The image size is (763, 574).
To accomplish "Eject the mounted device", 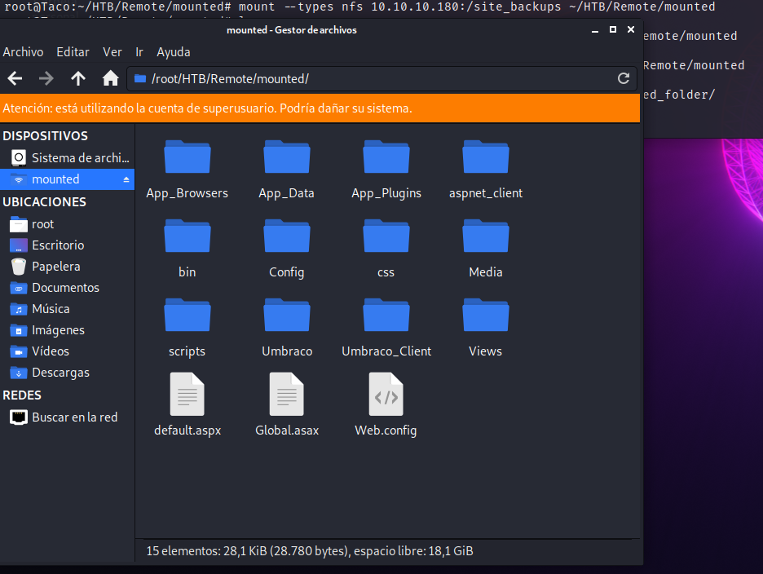I will point(126,179).
